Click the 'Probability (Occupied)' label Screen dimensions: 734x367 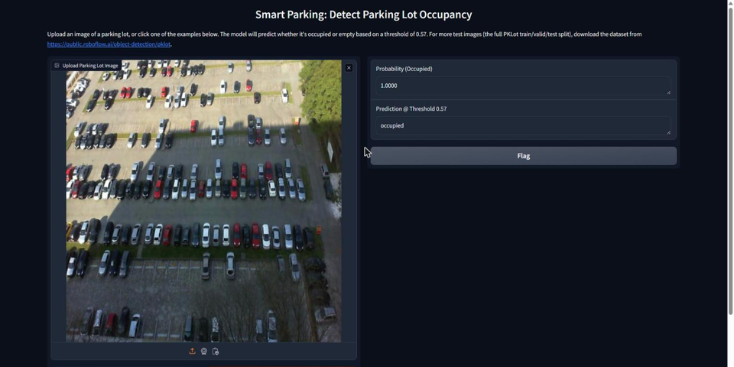[404, 69]
